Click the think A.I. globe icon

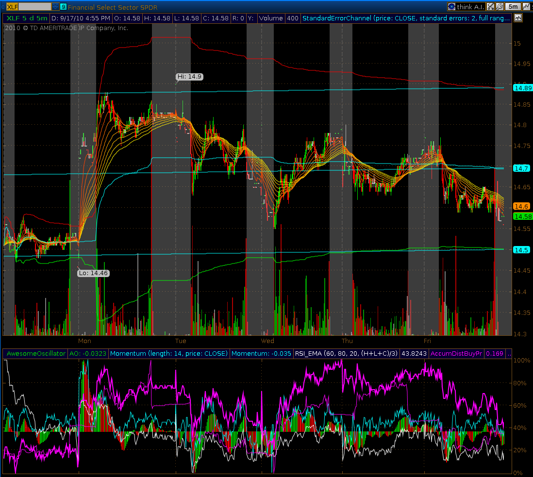[x=451, y=7]
